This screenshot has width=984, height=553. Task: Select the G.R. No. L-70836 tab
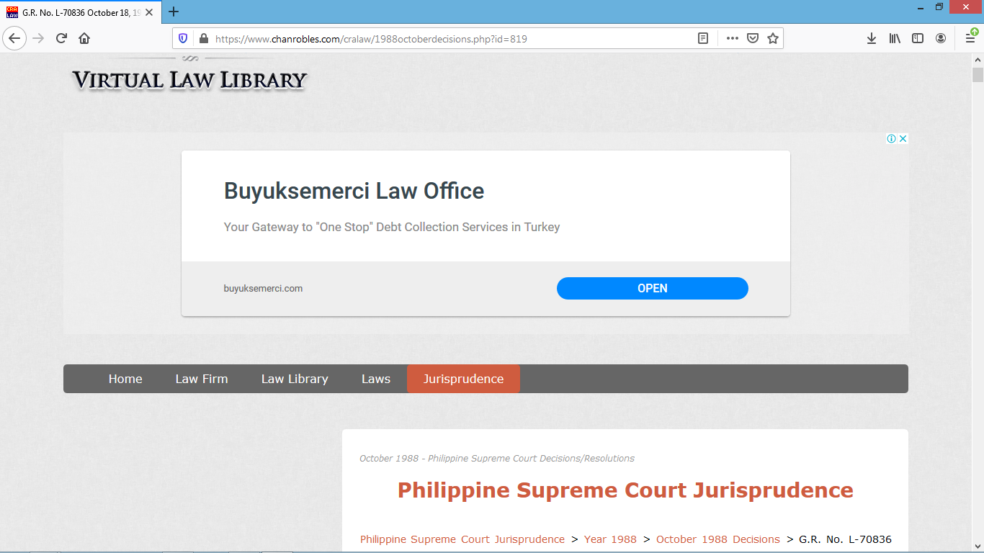click(81, 12)
